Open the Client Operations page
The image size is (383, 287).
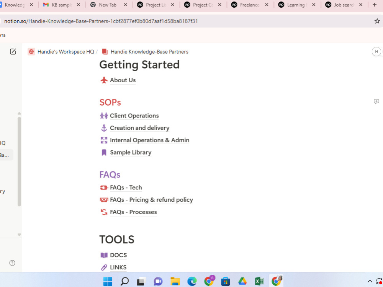[x=134, y=116]
